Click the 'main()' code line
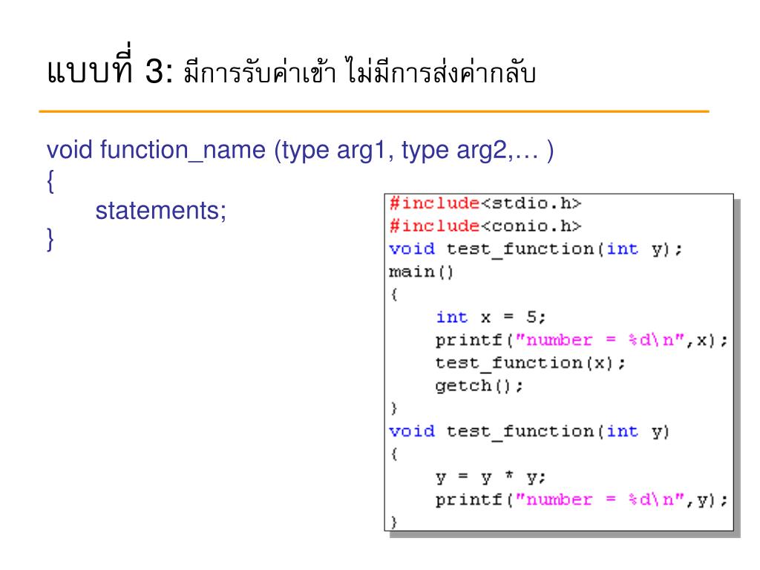The width and height of the screenshot is (760, 570). click(x=421, y=272)
